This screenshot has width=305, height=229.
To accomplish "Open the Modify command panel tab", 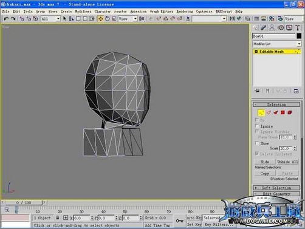I will 264,28.
